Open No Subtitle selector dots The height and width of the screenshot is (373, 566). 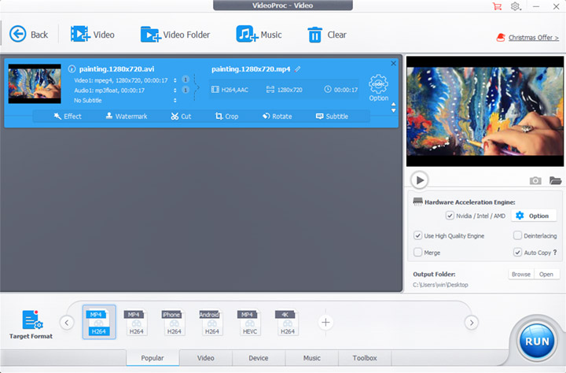(x=175, y=101)
